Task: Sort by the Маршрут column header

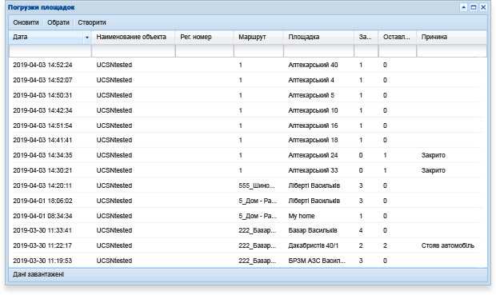Action: point(258,37)
